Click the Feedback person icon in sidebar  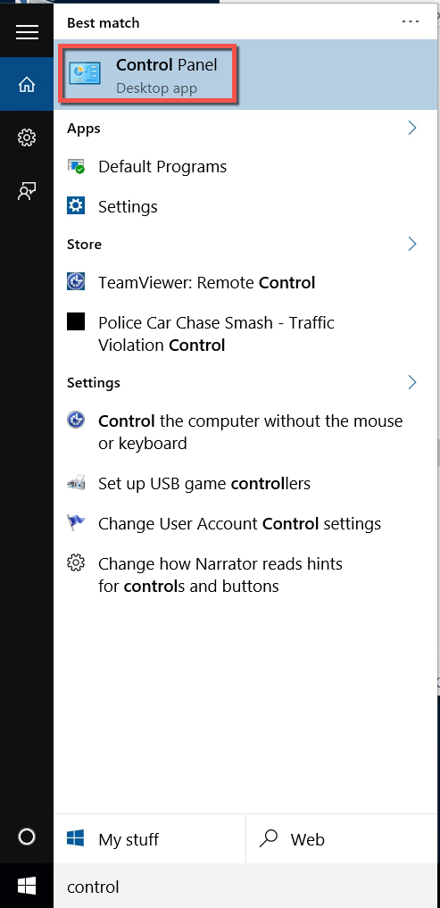point(27,191)
